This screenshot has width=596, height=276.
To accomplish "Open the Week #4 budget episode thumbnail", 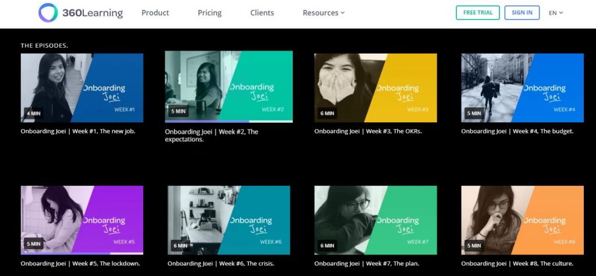I will tap(522, 88).
